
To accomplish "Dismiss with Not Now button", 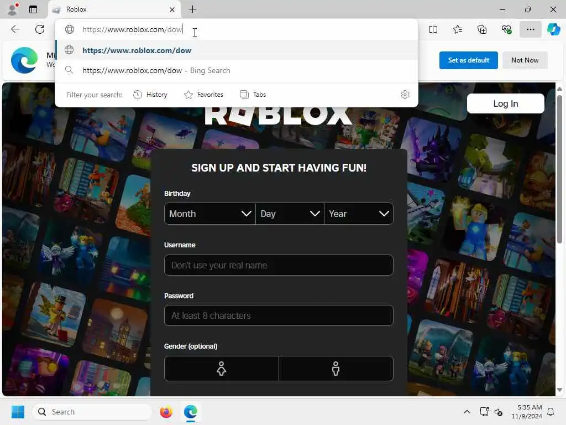I will (525, 60).
